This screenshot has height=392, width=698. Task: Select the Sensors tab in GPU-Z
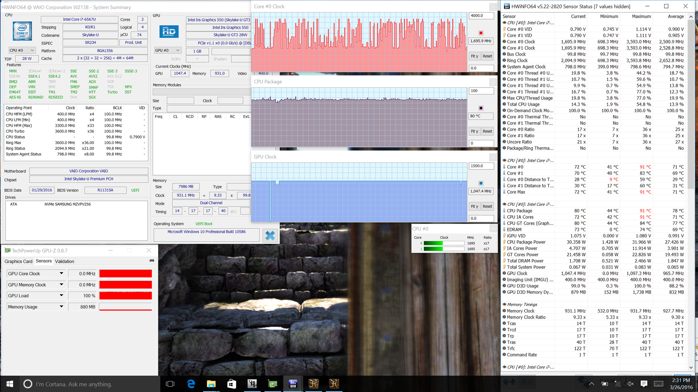[44, 261]
